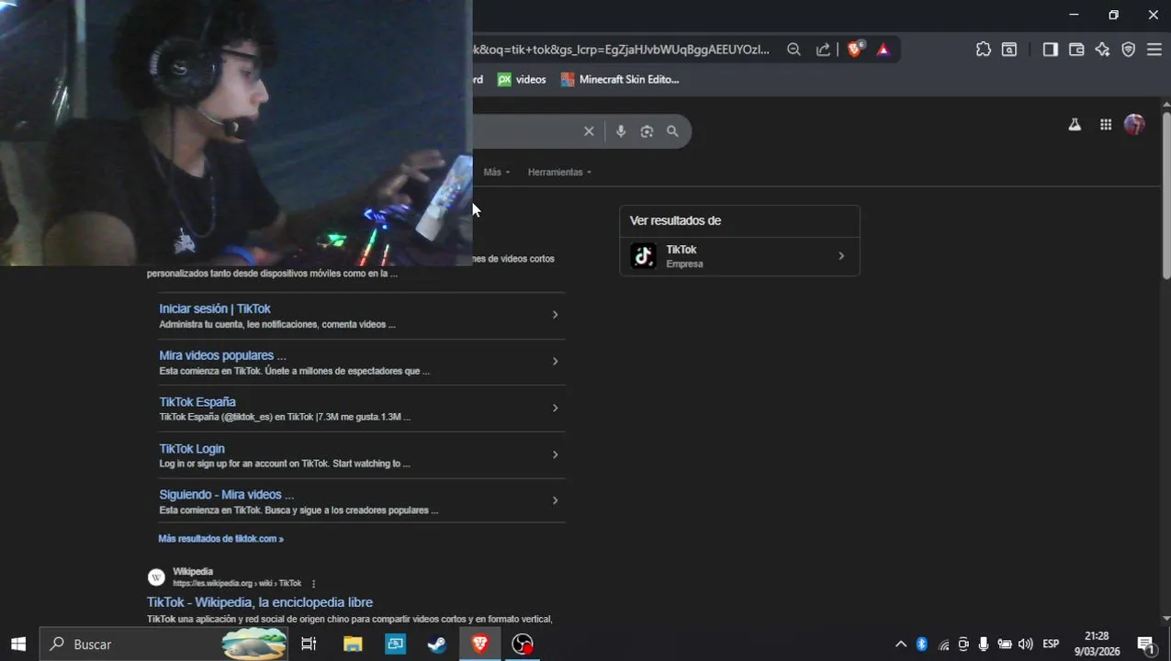This screenshot has height=661, width=1171.
Task: Clear the Google search box with X
Action: click(x=589, y=131)
